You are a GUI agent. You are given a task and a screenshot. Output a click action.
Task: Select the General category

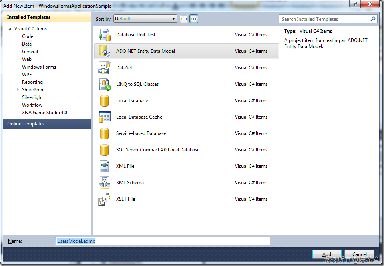coord(30,52)
